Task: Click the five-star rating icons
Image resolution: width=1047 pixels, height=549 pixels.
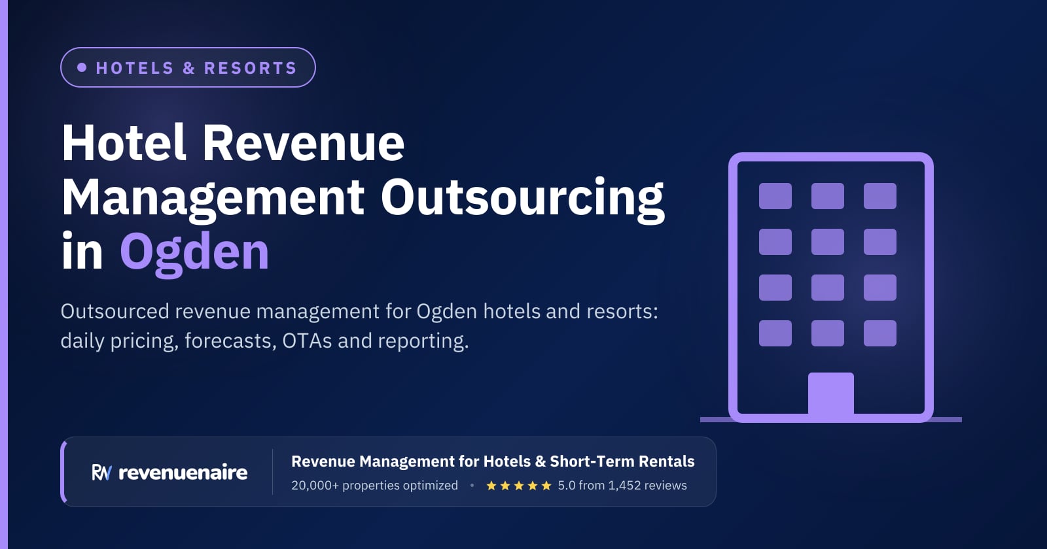Action: [x=519, y=486]
